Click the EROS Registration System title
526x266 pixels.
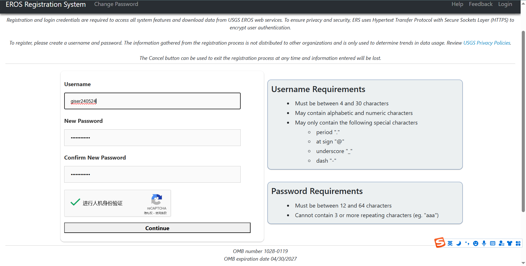46,5
